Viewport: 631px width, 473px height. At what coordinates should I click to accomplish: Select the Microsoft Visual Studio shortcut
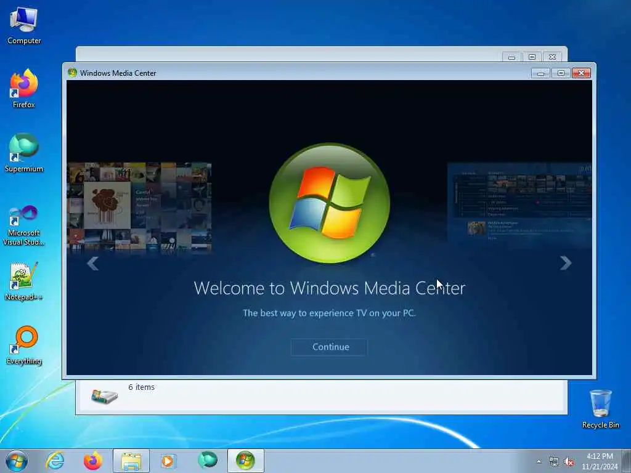(x=24, y=225)
